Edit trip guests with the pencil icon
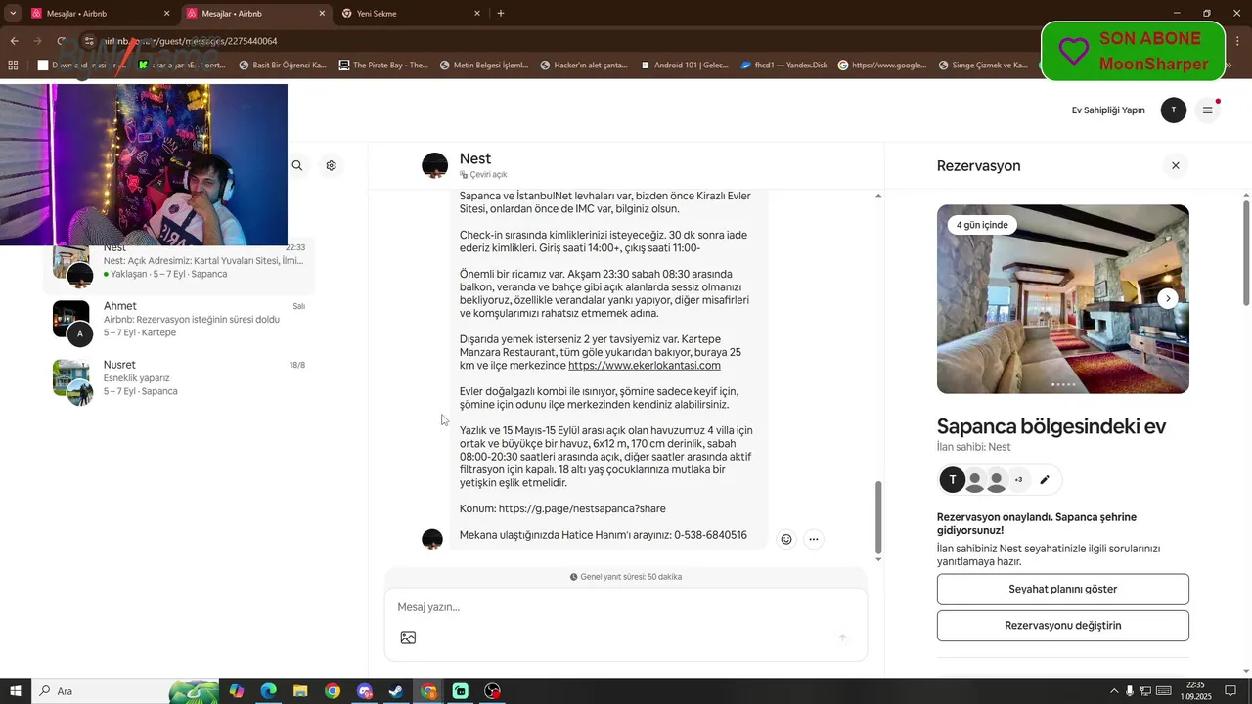Image resolution: width=1252 pixels, height=704 pixels. 1045,480
